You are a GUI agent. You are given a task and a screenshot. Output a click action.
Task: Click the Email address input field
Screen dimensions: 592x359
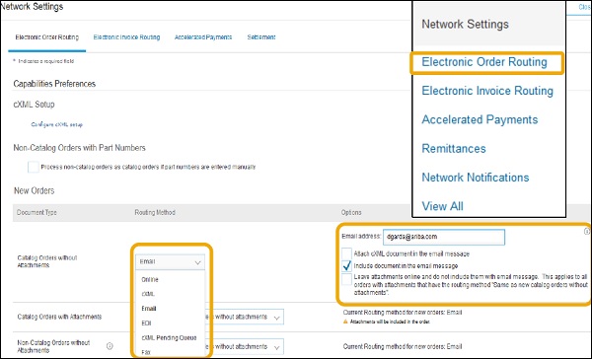(x=444, y=237)
